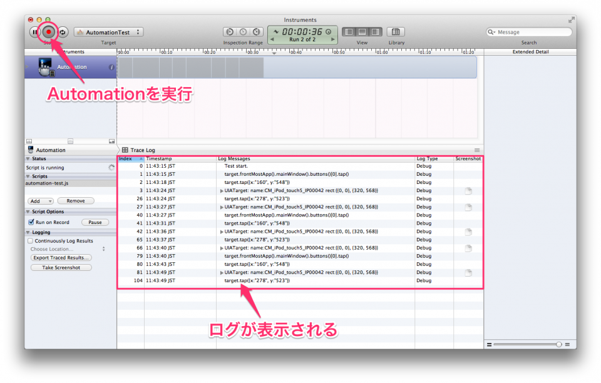Screen dimensions: 601x383
Task: Open screenshot icon for index 66 row
Action: click(x=468, y=248)
